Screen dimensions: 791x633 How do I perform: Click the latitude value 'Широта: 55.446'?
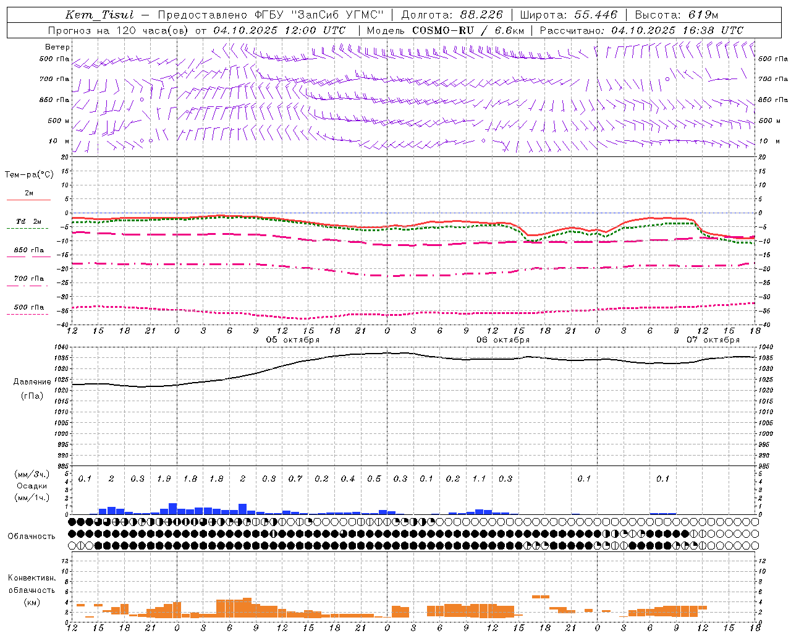pyautogui.click(x=569, y=15)
